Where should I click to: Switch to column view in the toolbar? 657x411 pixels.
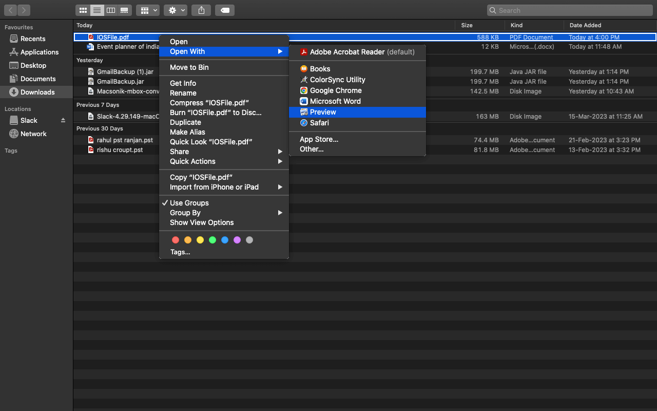[x=110, y=10]
